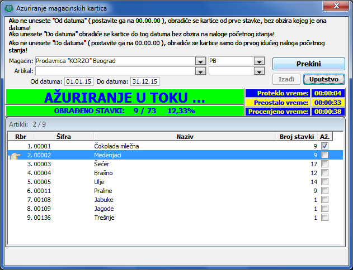Tick the Až. checkbox for Šećer
Viewport: 353px width, 270px height.
[x=324, y=164]
